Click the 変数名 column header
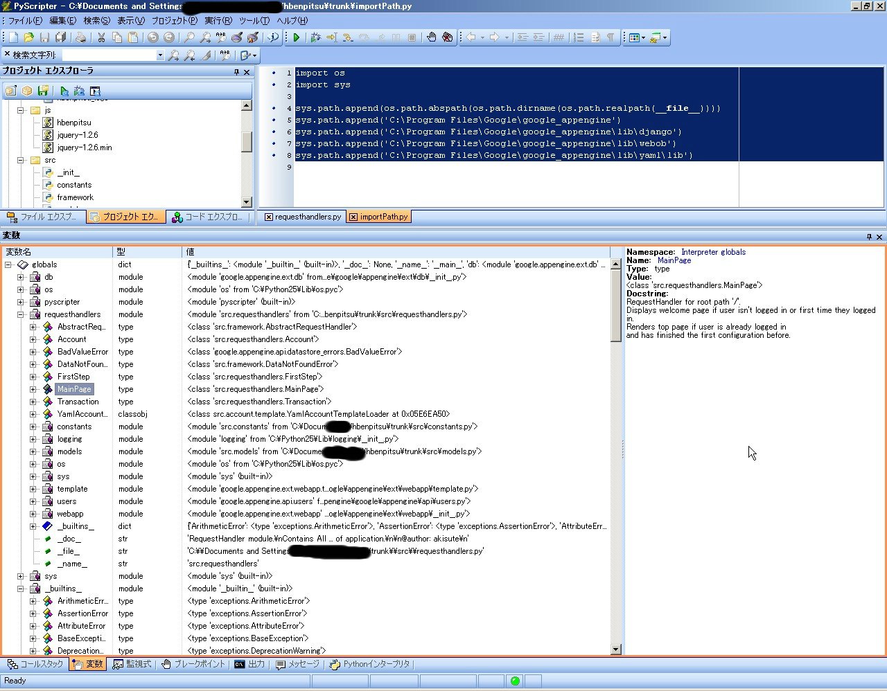 tap(57, 252)
